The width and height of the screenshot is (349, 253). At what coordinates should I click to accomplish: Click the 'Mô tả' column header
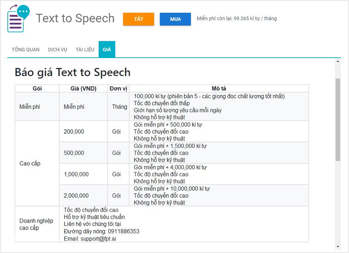(x=219, y=88)
